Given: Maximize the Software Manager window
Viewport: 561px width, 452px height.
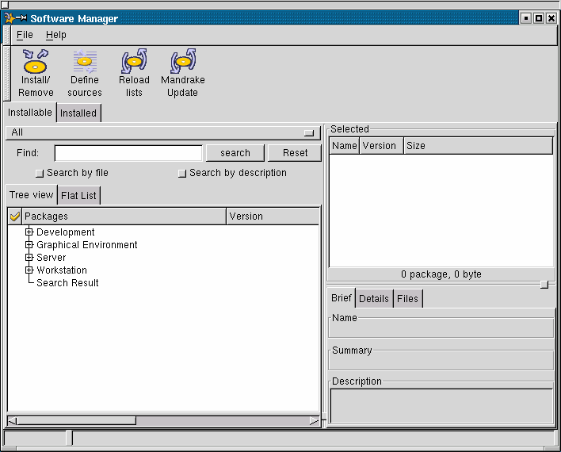Looking at the screenshot, I should (539, 18).
